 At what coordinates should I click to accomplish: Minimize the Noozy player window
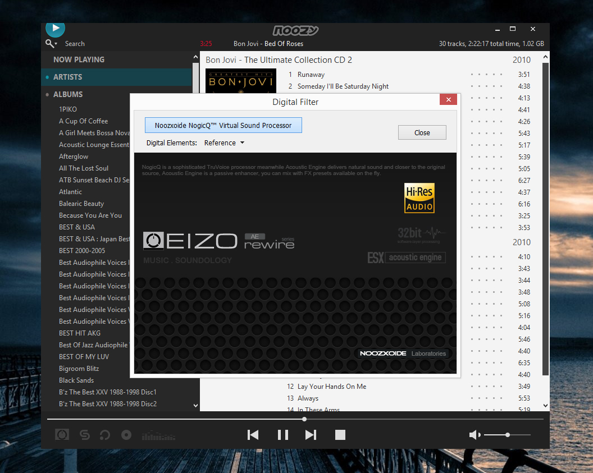point(498,29)
